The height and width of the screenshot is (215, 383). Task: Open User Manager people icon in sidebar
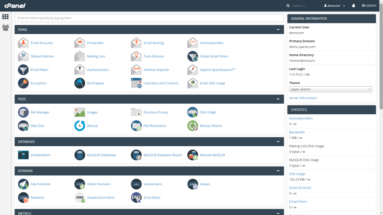[x=6, y=28]
